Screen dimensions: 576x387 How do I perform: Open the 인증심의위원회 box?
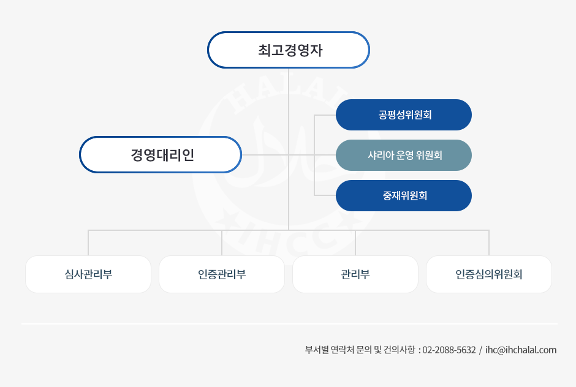pos(489,274)
